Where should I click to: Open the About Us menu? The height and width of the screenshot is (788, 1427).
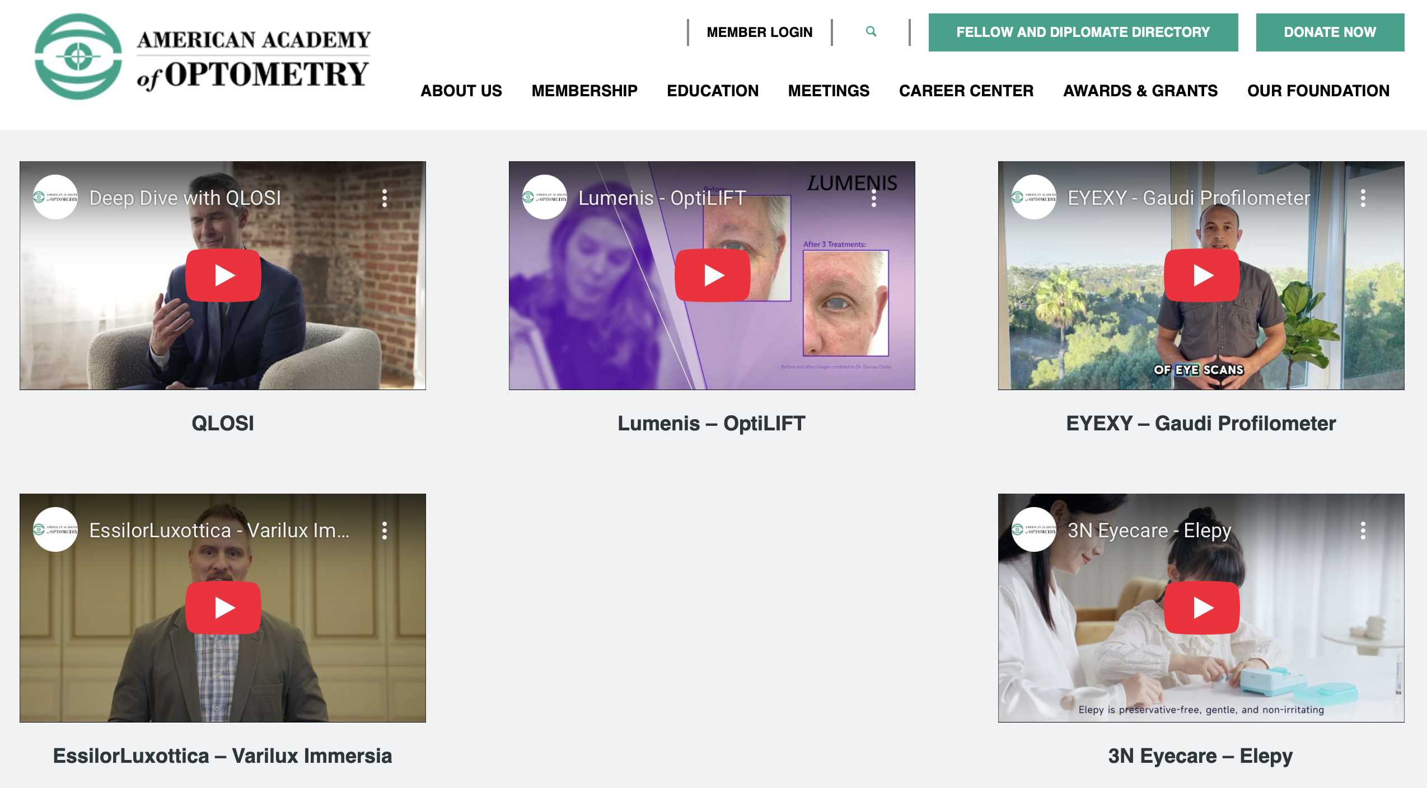[461, 91]
